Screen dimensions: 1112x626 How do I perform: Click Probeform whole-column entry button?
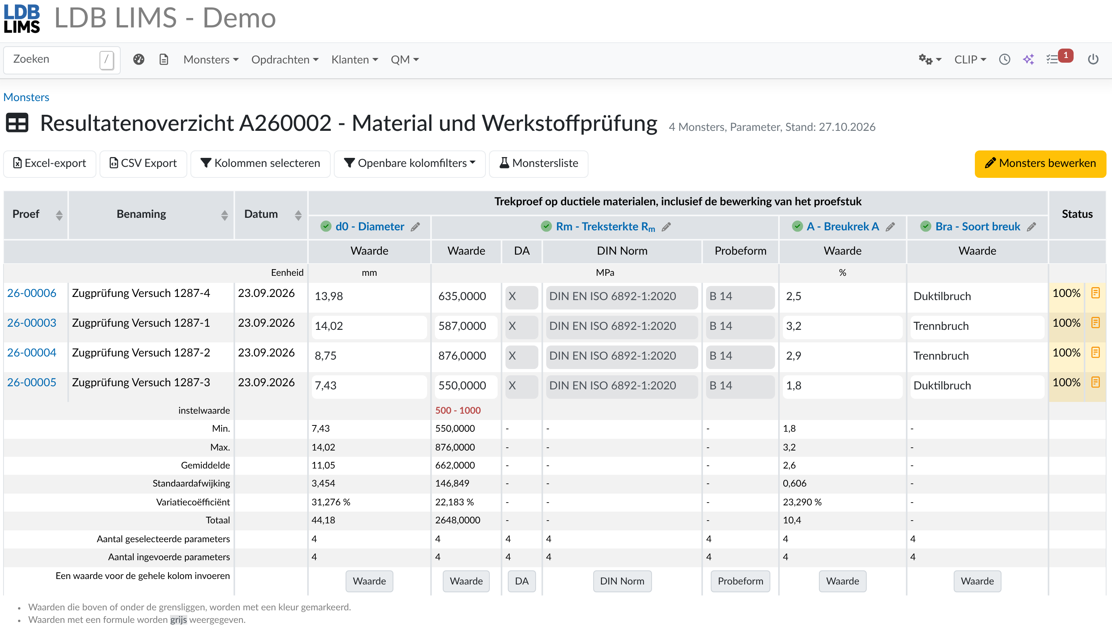[740, 581]
